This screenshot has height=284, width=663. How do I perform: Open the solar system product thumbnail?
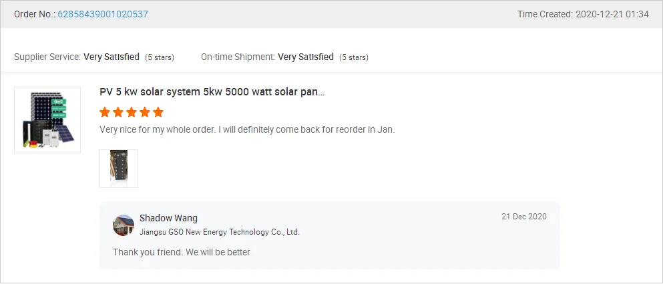pos(47,120)
